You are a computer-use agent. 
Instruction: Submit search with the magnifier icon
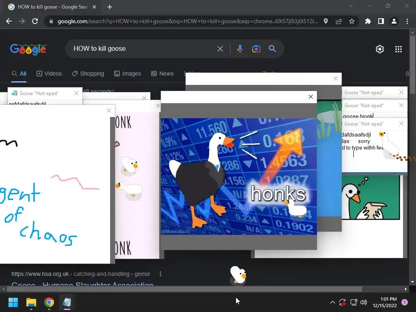click(x=272, y=49)
